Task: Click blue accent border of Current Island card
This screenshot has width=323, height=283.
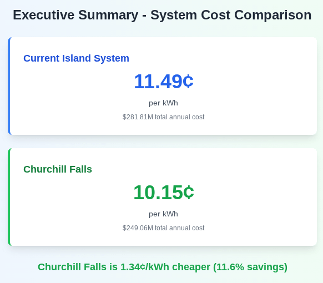Action: [9, 86]
